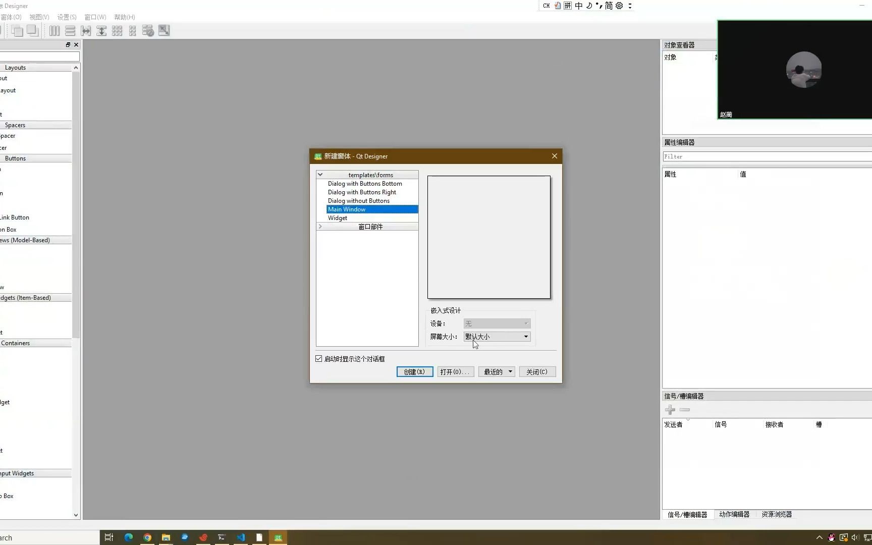
Task: Click the Buttons category header
Action: coord(36,158)
